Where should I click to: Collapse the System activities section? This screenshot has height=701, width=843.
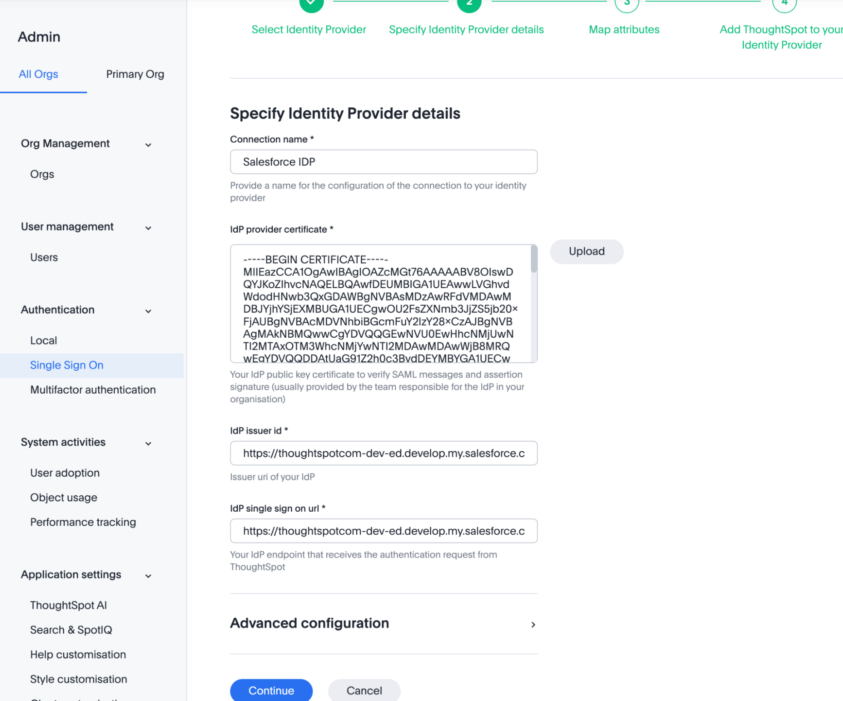tap(148, 443)
